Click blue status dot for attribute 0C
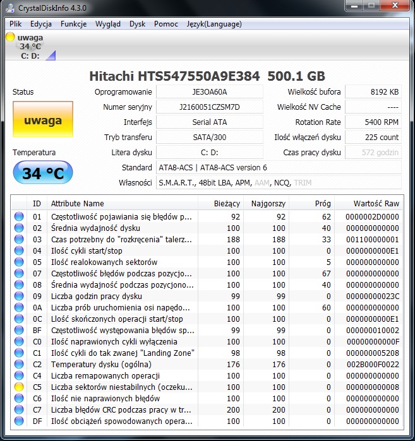Viewport: 415px width, 441px height. [x=19, y=319]
